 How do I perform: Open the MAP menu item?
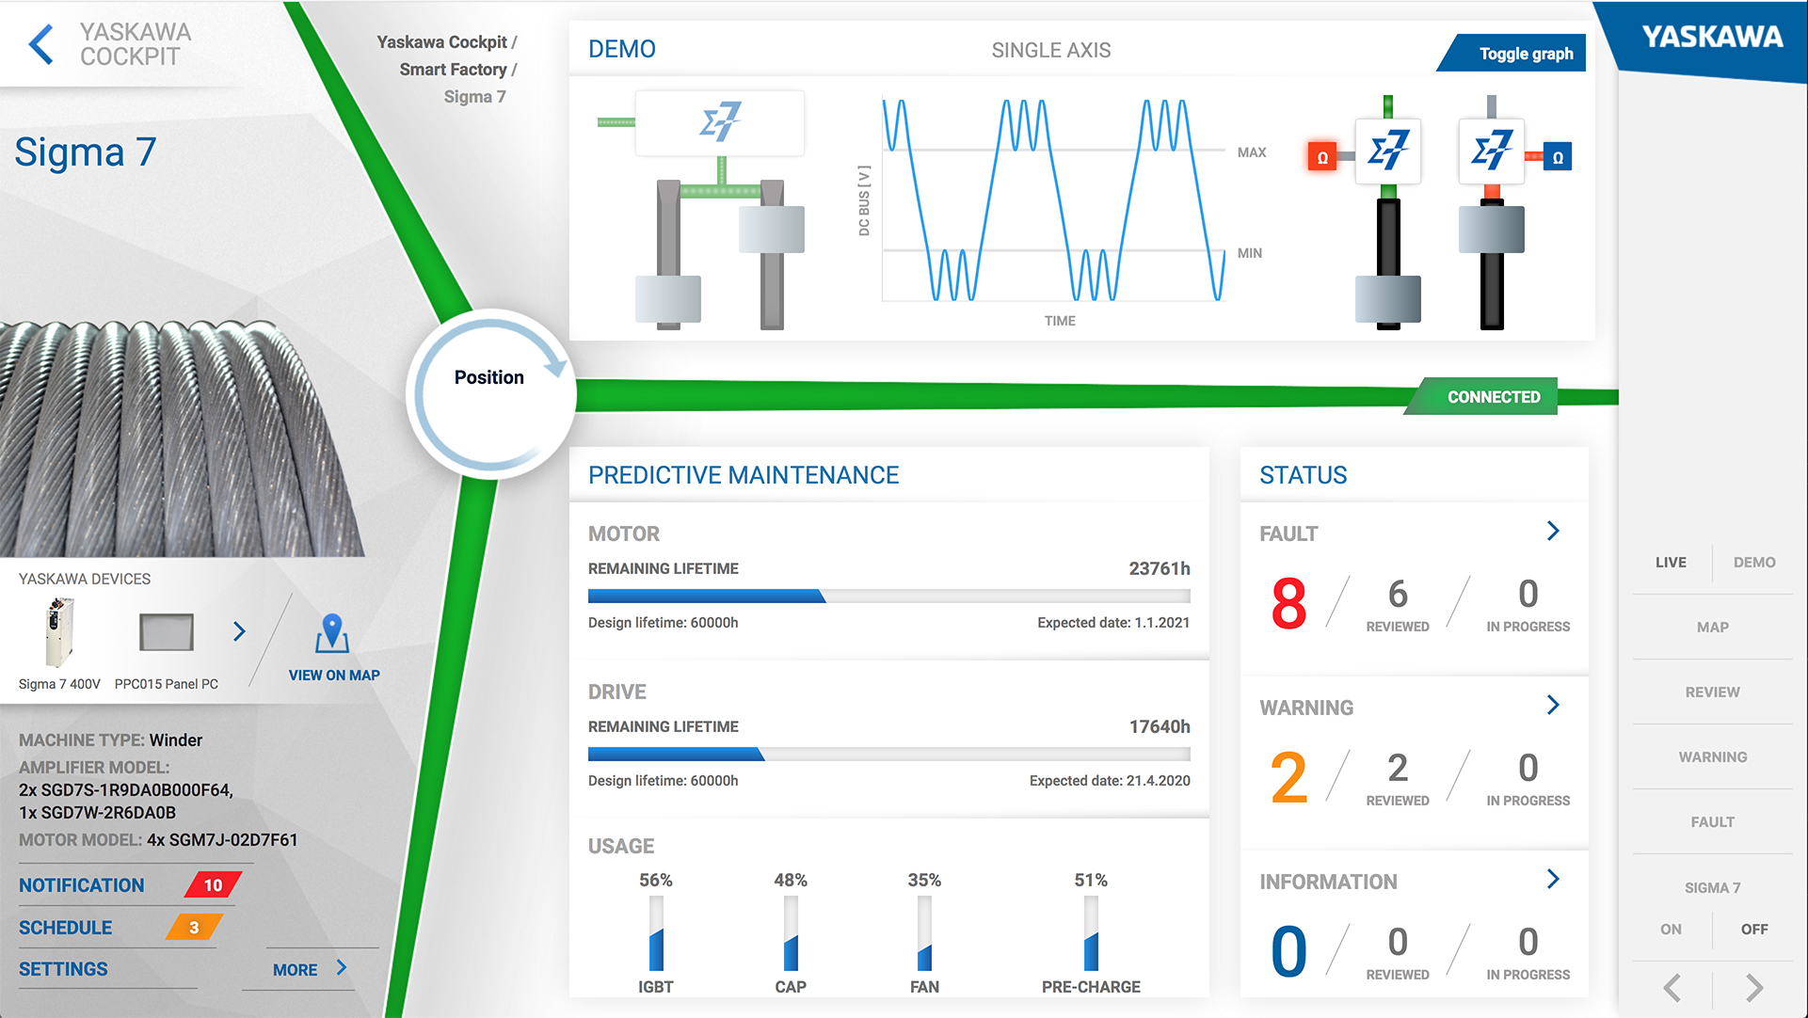point(1712,628)
